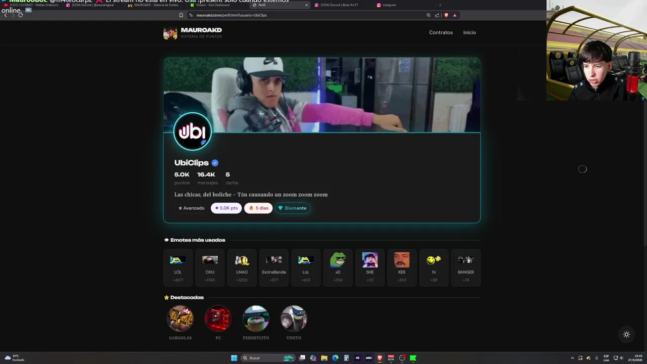647x364 pixels.
Task: Click the 5 días streak badge
Action: 258,208
